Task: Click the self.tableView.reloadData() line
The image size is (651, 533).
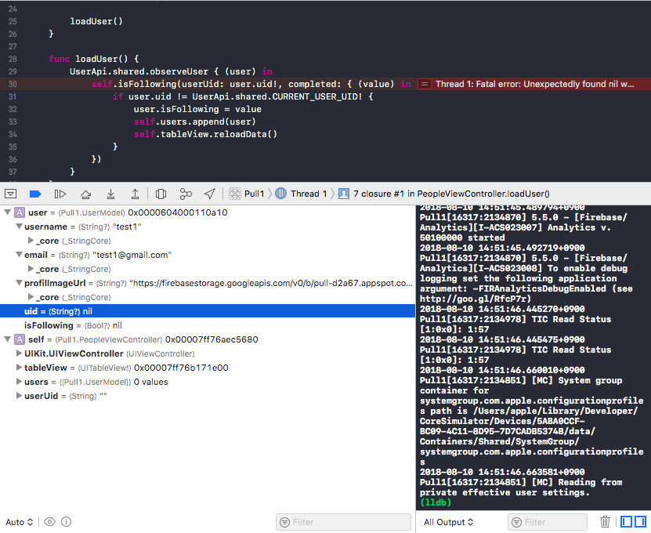Action: coord(205,134)
